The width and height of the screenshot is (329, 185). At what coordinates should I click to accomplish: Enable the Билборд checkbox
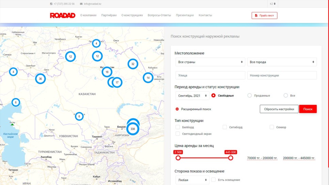(177, 127)
